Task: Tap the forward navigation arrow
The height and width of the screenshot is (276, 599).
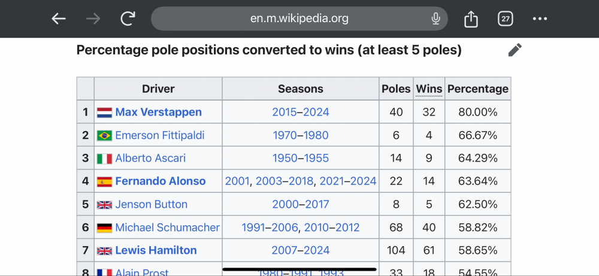Action: 93,19
